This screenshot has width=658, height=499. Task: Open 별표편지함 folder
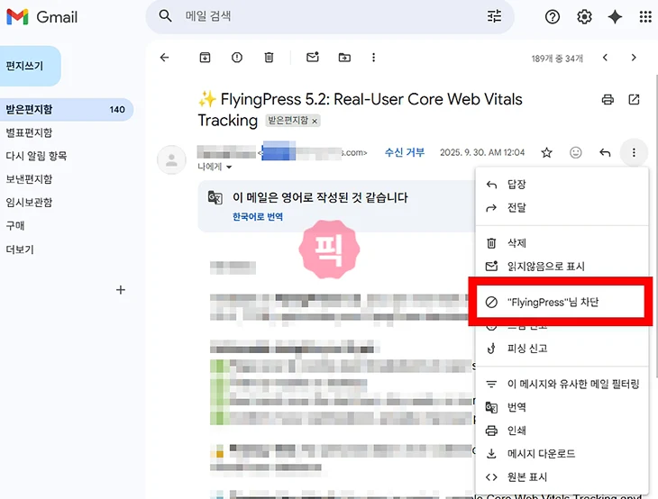click(29, 133)
